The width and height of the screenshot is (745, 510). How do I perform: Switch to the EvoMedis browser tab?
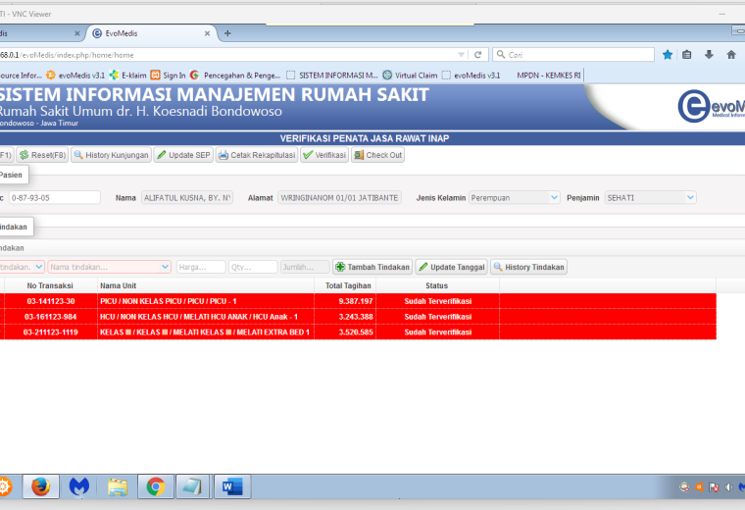[151, 33]
